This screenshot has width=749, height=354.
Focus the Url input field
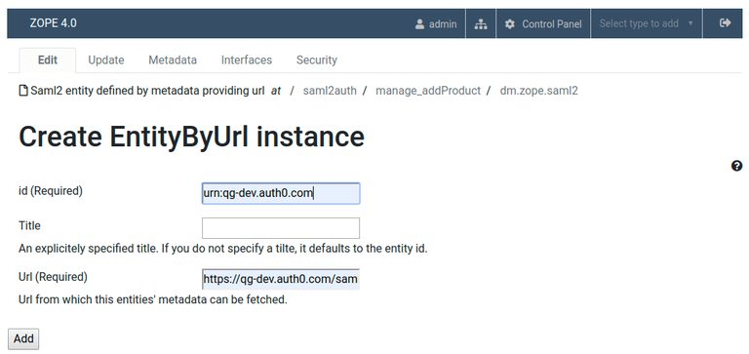click(x=281, y=279)
